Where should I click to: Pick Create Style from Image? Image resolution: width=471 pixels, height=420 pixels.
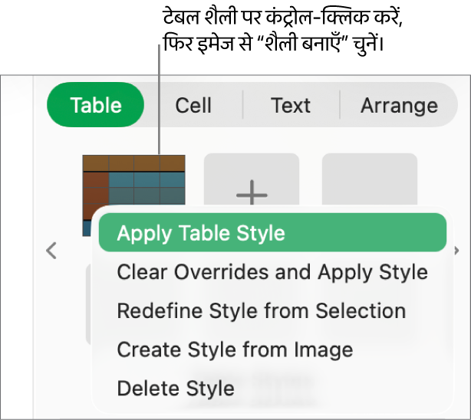[235, 350]
